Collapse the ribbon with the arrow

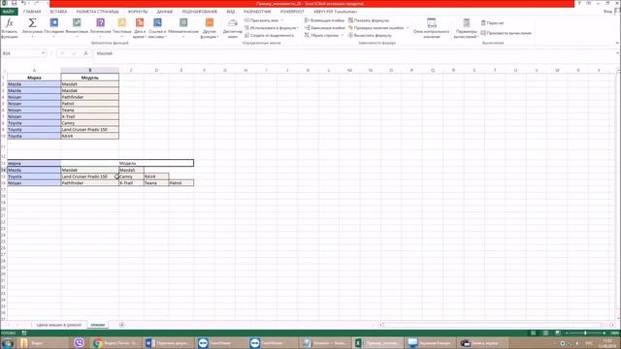[617, 43]
